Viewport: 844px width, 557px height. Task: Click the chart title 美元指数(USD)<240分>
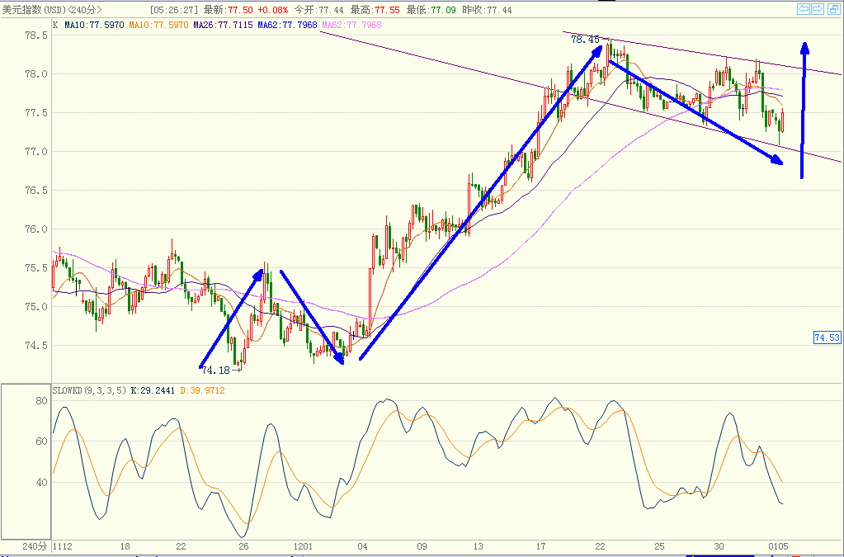52,10
